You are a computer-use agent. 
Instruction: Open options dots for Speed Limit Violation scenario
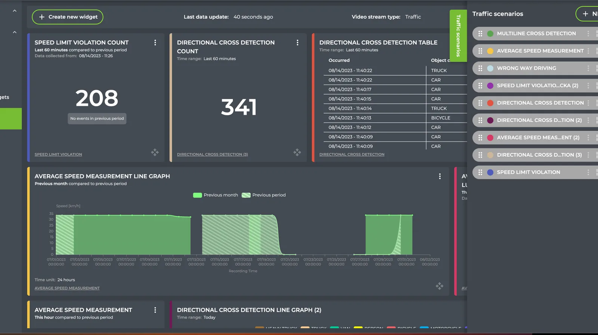(588, 172)
